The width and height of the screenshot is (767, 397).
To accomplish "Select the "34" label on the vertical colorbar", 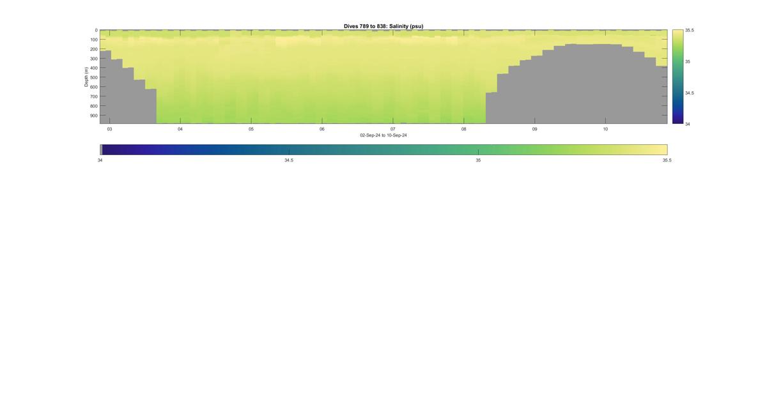I will [688, 124].
